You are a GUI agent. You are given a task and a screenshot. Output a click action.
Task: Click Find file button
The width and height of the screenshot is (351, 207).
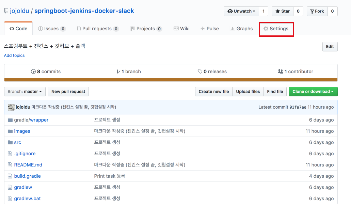(x=275, y=92)
